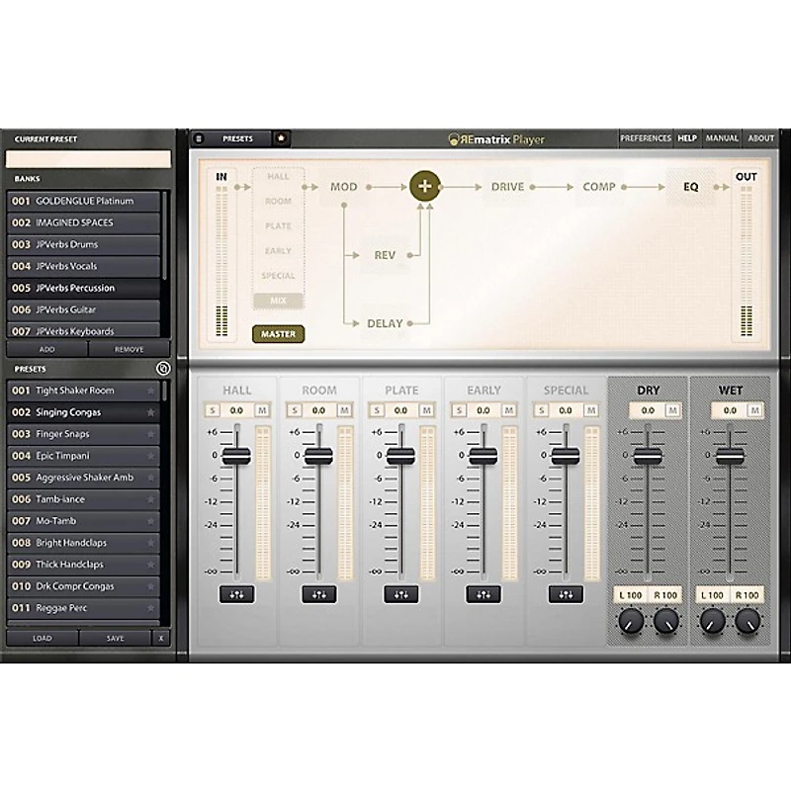Mute the Room channel
Image resolution: width=791 pixels, height=791 pixels.
[344, 409]
